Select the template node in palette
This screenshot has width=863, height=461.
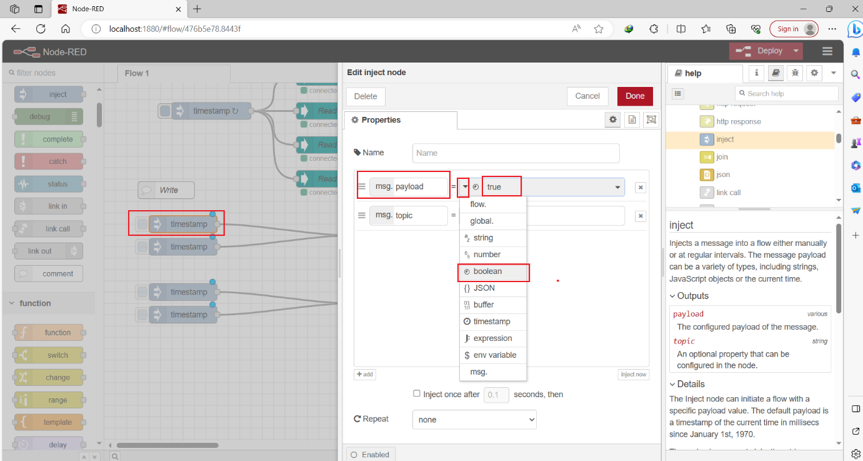click(49, 422)
